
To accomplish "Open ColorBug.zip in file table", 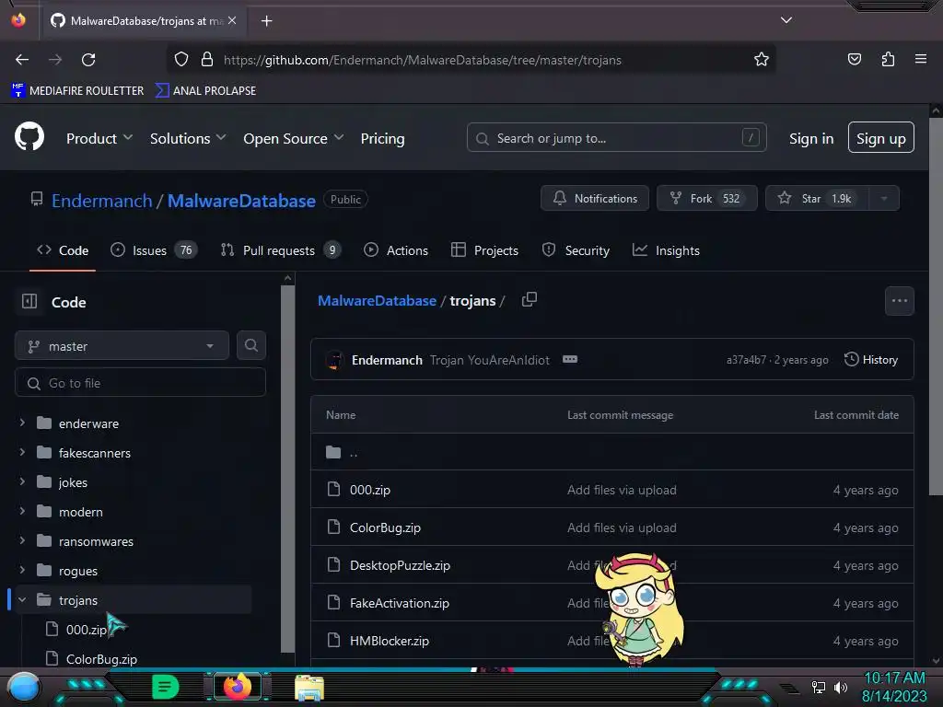I will pyautogui.click(x=385, y=527).
